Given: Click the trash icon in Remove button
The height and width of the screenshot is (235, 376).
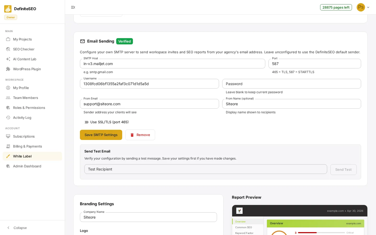Looking at the screenshot, I should click(x=132, y=135).
